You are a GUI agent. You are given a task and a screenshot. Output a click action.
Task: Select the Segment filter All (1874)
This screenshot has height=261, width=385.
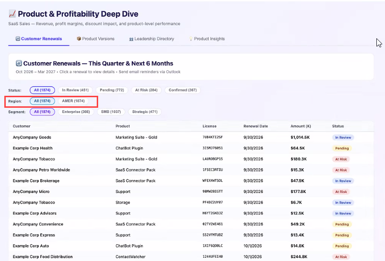coord(42,112)
